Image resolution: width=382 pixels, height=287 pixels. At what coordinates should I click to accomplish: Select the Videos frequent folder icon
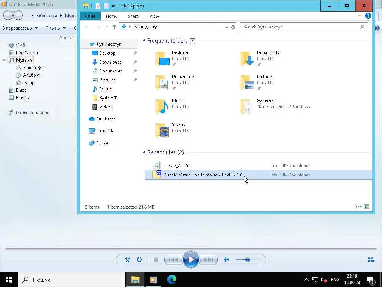coord(163,130)
